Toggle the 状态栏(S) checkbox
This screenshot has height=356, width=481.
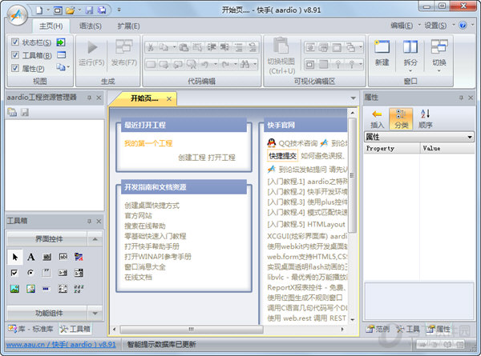pos(15,42)
